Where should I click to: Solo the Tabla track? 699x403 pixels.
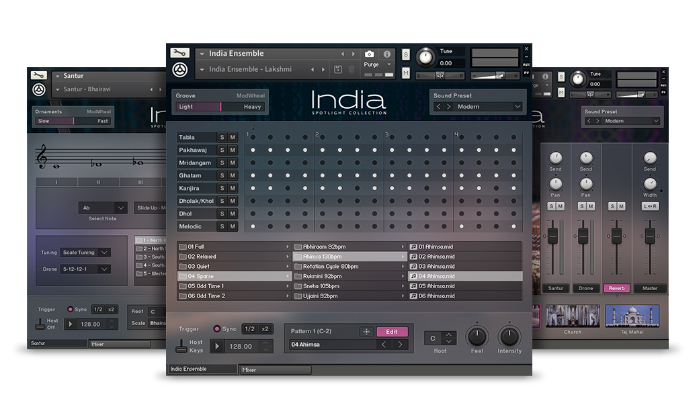pos(222,137)
